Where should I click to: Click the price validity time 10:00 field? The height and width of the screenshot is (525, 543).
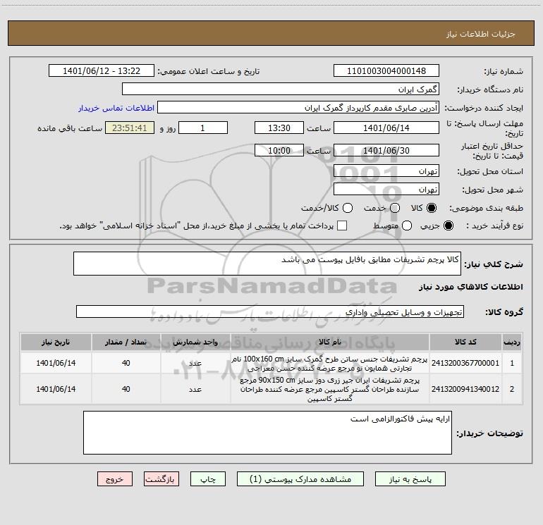(x=279, y=150)
